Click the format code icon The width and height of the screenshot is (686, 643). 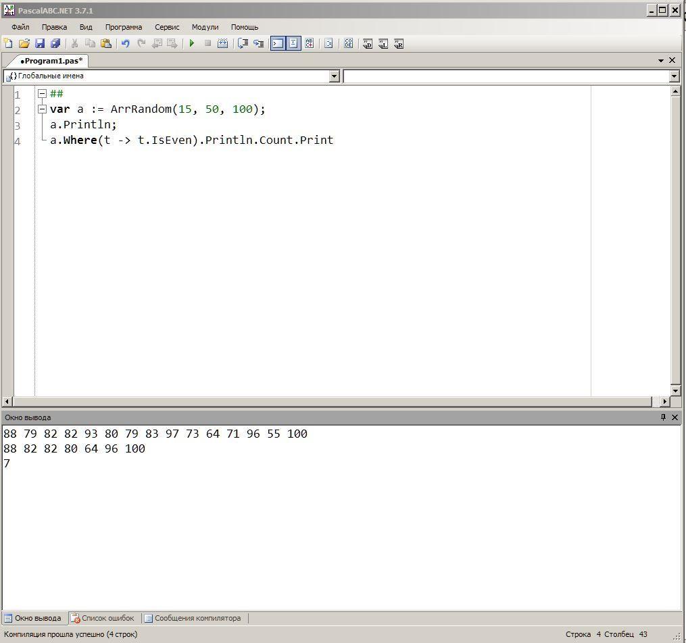[328, 43]
